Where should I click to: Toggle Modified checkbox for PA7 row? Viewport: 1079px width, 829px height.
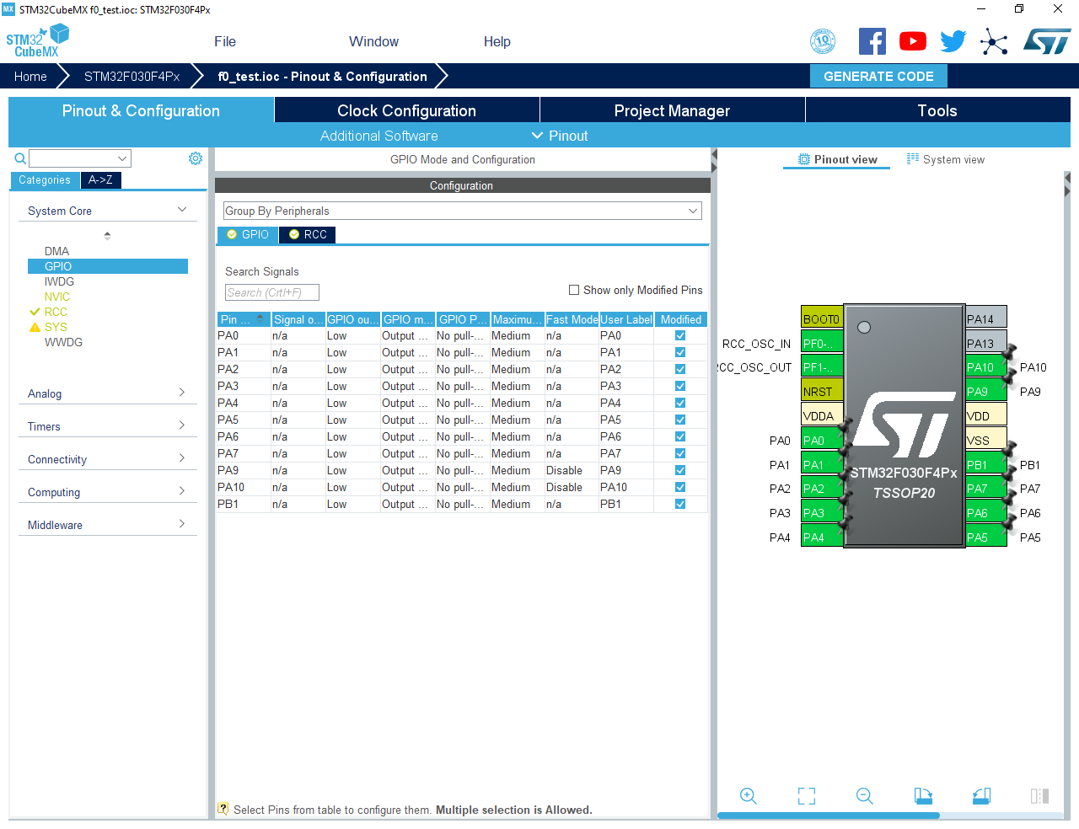point(680,453)
